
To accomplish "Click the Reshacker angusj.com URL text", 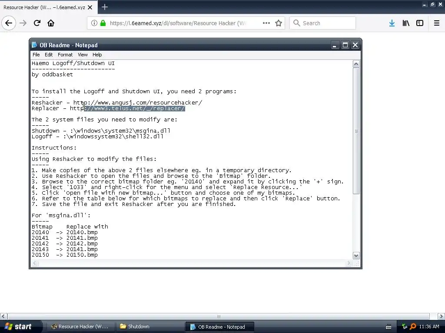I will click(138, 102).
